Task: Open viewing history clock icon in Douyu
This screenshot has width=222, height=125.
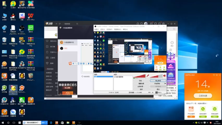Action: (138, 24)
